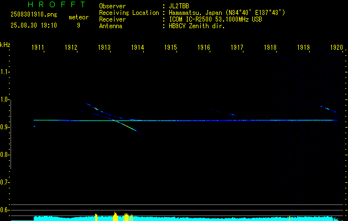The height and width of the screenshot is (221, 348).
Task: Click time axis label 1911
Action: 38,48
